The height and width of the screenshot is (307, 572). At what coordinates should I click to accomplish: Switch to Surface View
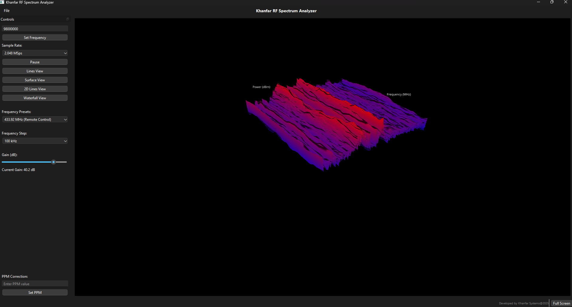pos(35,80)
